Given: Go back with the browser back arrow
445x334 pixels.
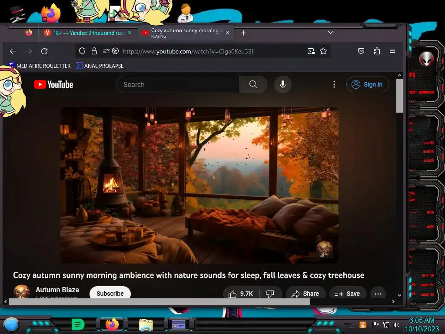Looking at the screenshot, I should [13, 51].
